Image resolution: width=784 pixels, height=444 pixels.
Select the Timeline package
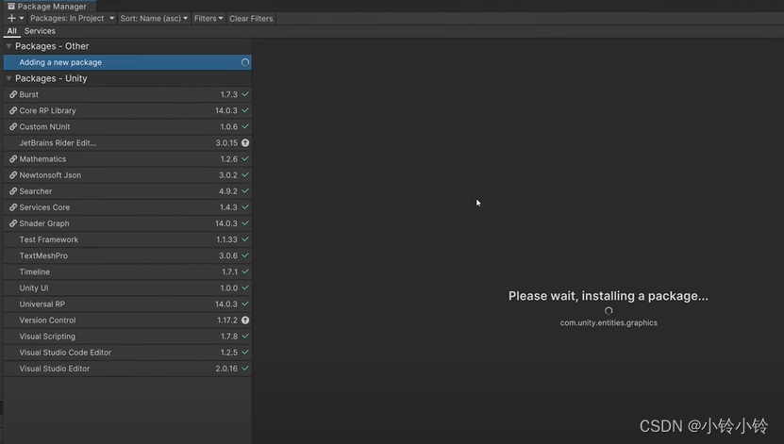(127, 271)
